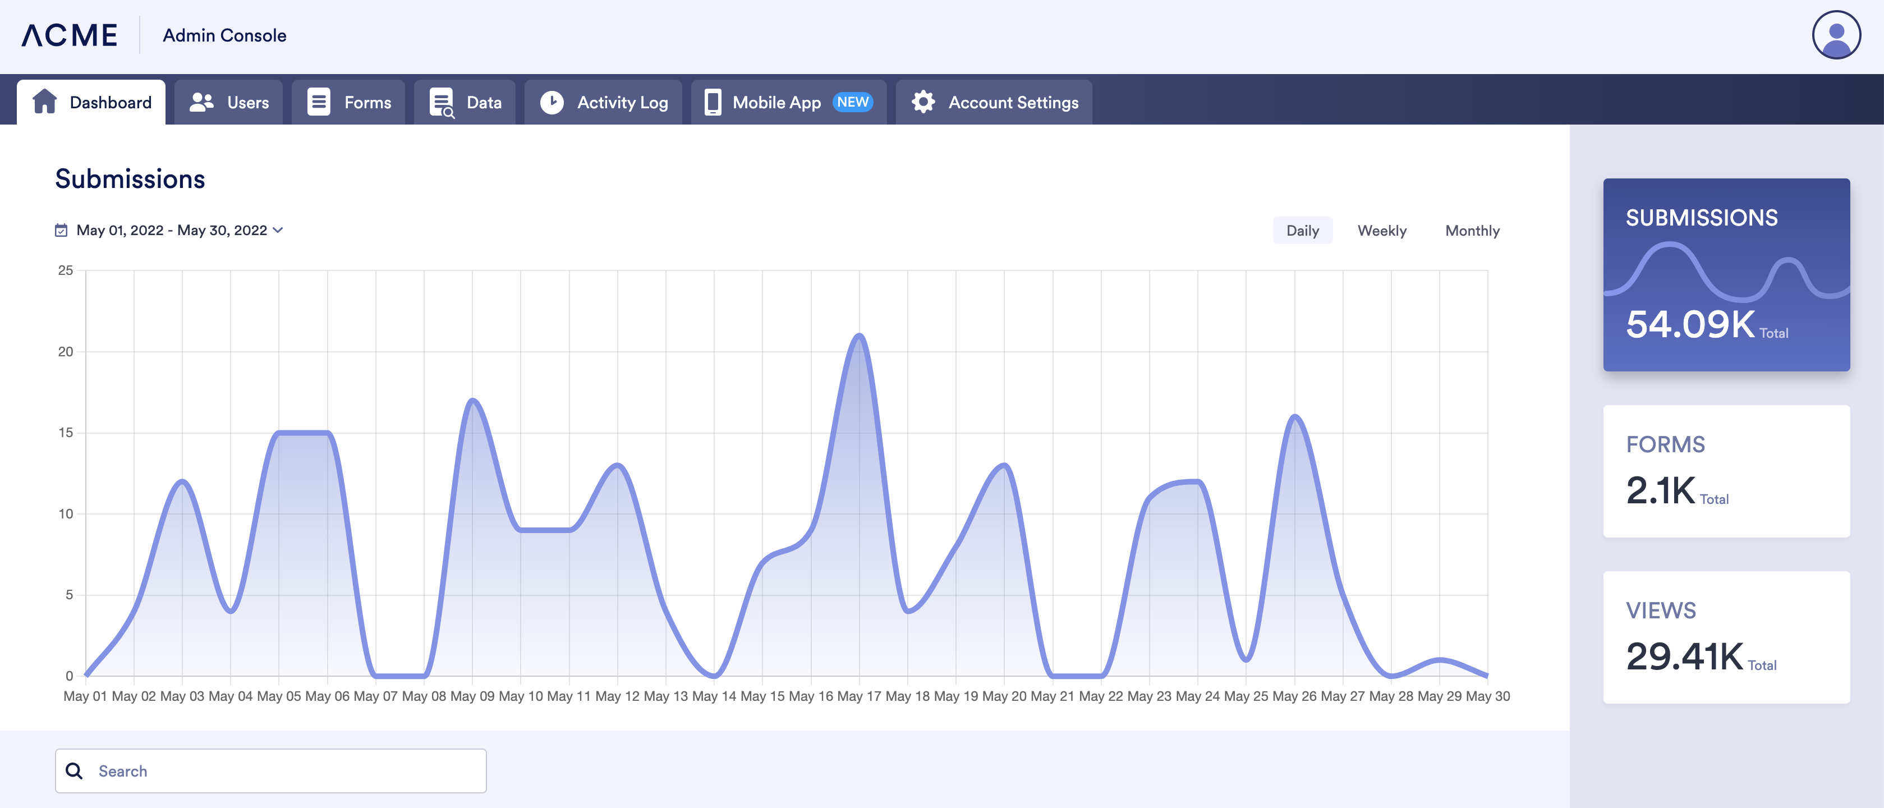Switch chart to Weekly view
Image resolution: width=1884 pixels, height=808 pixels.
[x=1381, y=230]
